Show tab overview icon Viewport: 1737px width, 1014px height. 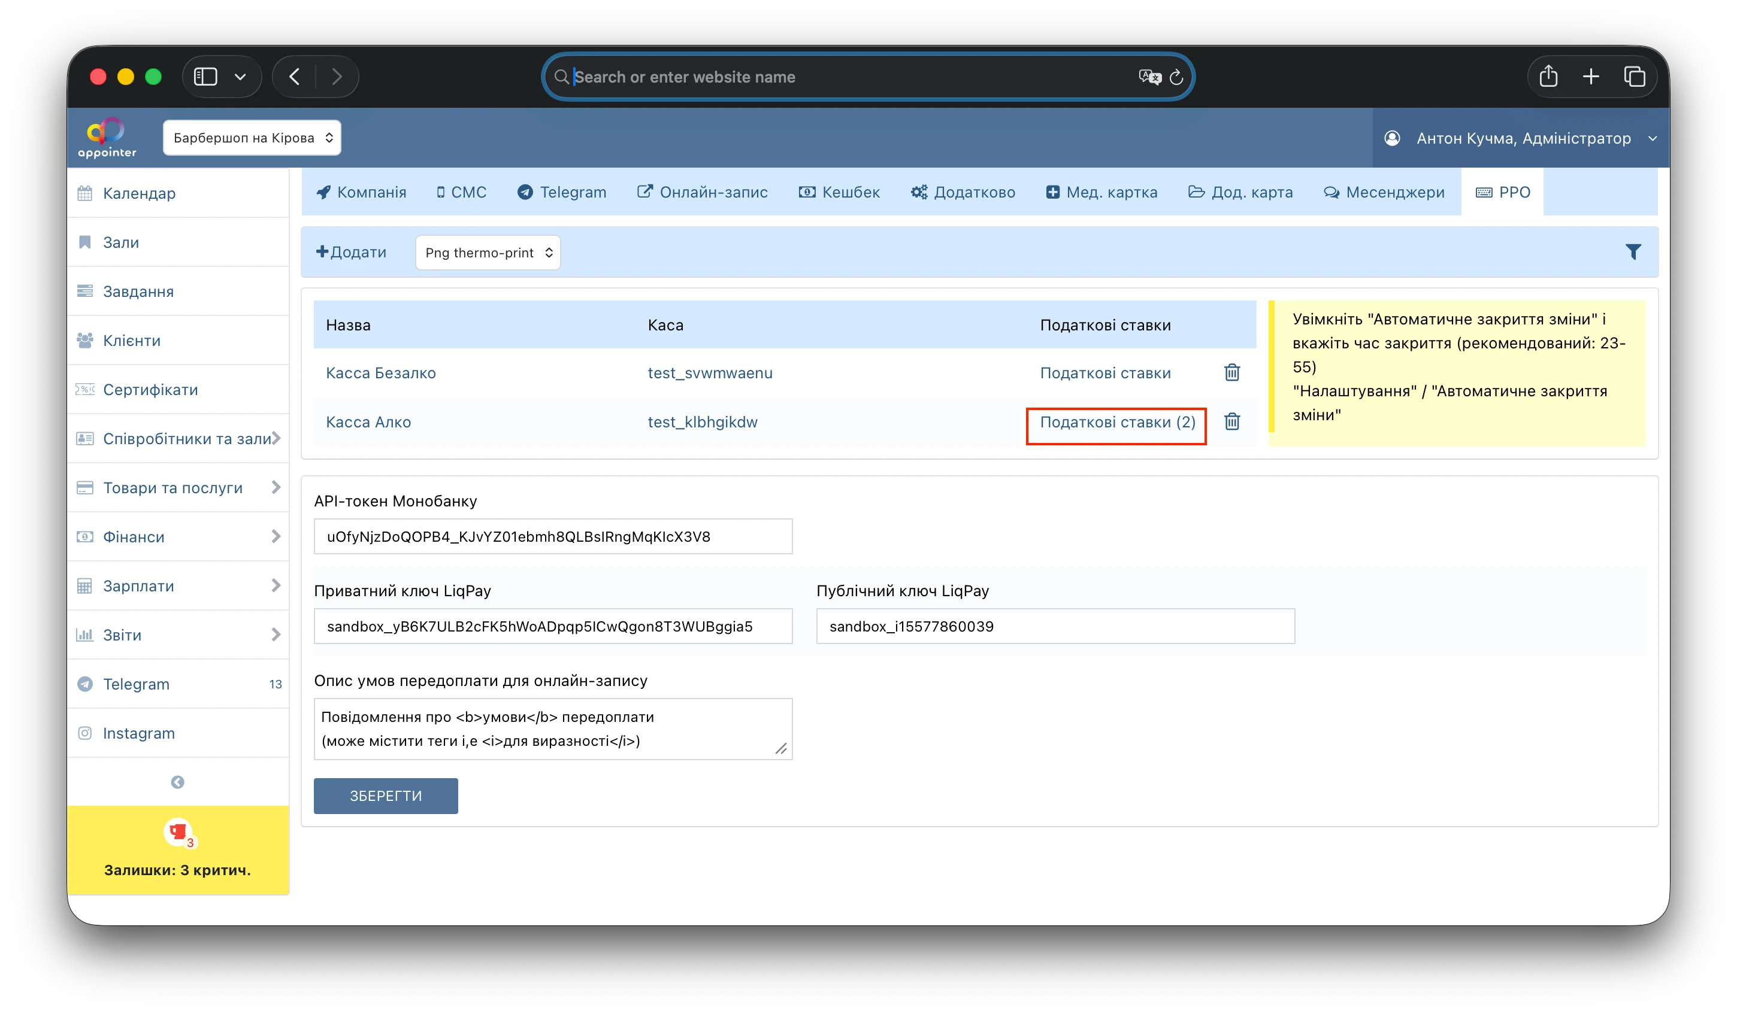(x=1635, y=77)
